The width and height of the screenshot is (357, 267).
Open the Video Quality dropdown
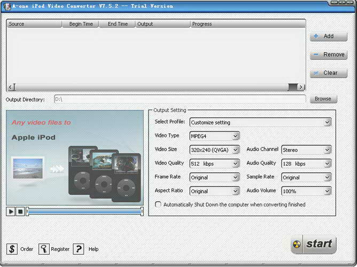[x=236, y=163]
